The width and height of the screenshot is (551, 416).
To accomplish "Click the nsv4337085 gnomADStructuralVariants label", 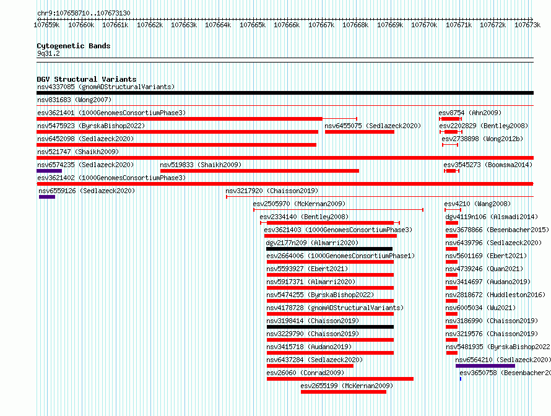I will pyautogui.click(x=106, y=87).
